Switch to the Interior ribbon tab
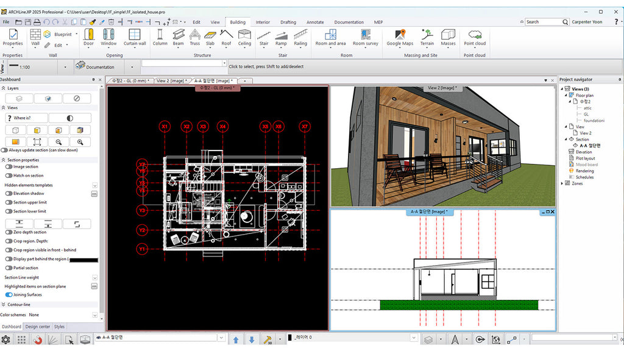624x351 pixels. (x=263, y=21)
